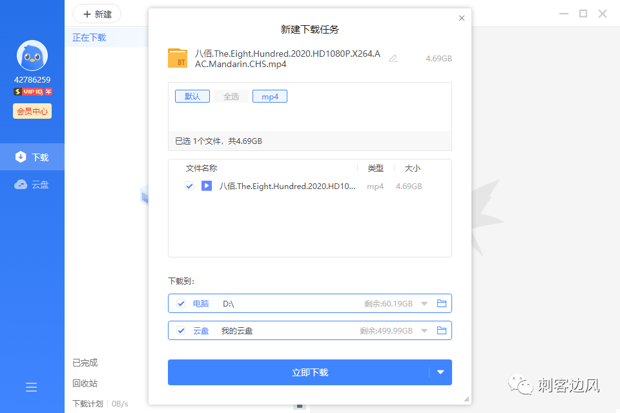Click the 立即下载 button to start download
The image size is (620, 413).
tap(304, 372)
